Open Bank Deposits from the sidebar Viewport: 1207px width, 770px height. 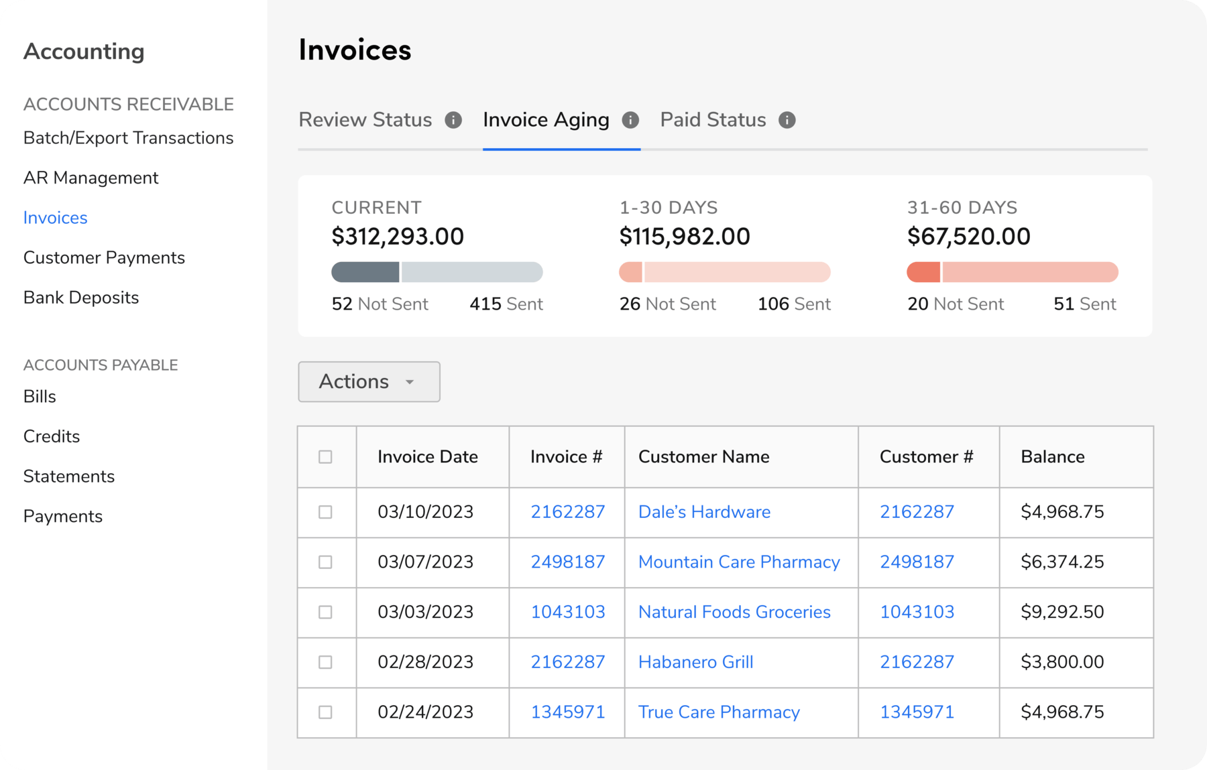(81, 298)
